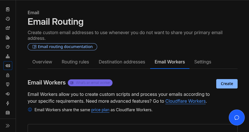Open the Destination addresses tab
Screen dimensions: 249x132
[122, 62]
